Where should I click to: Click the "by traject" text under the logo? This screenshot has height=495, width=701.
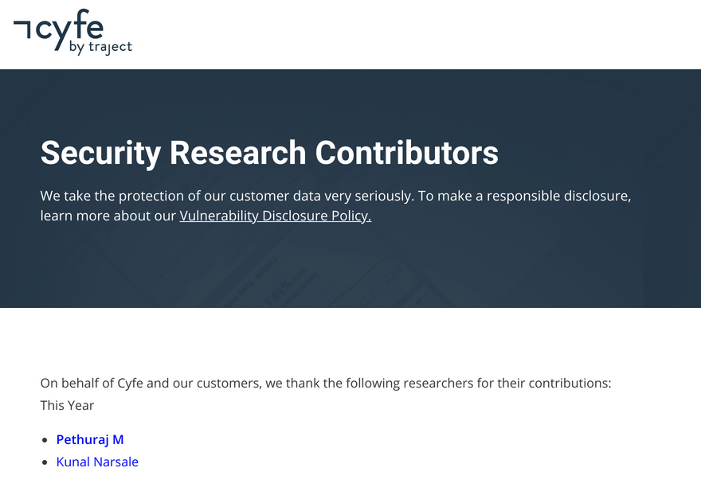100,48
